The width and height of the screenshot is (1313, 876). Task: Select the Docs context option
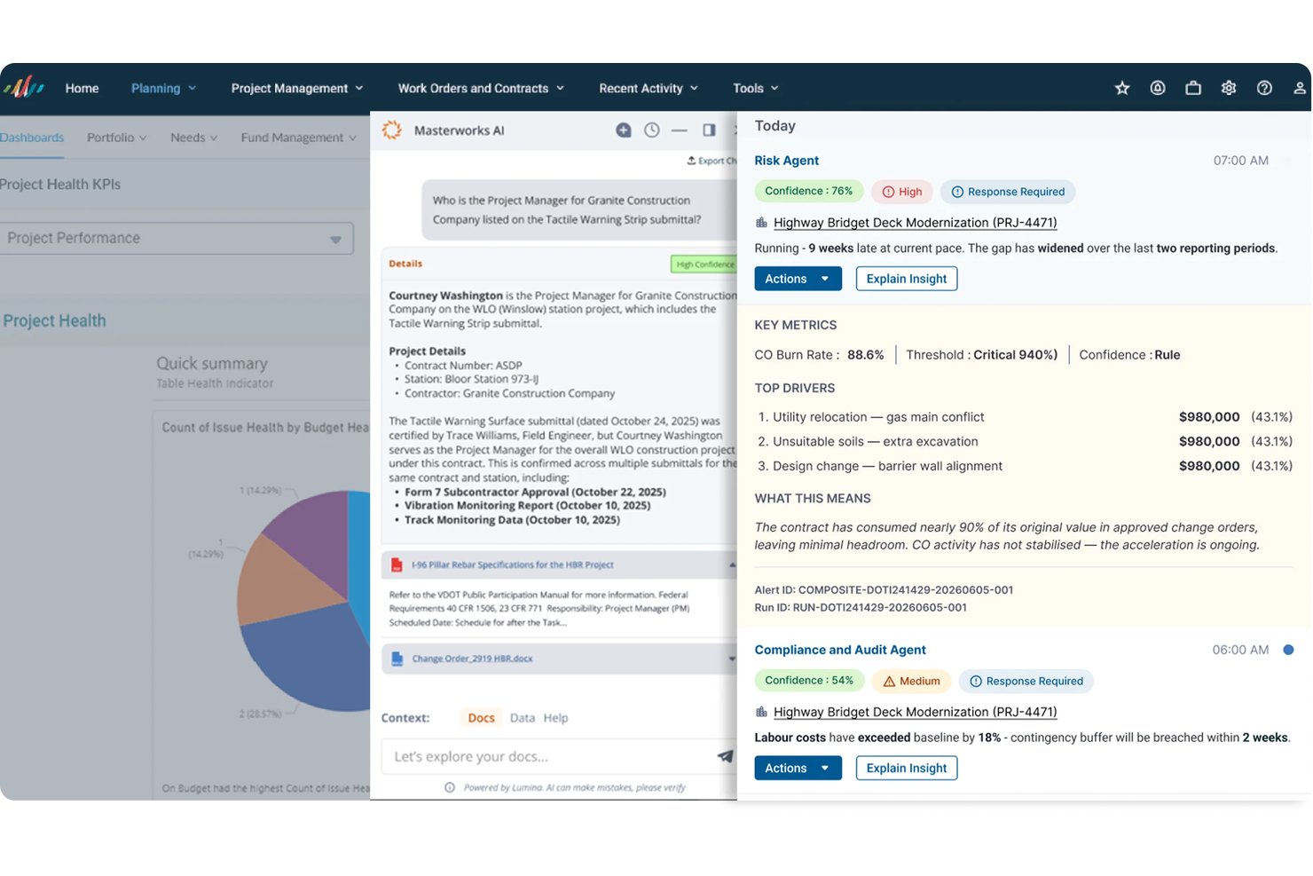coord(482,718)
